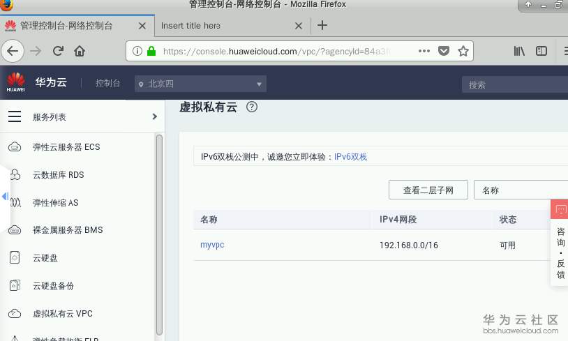Go back with the browser back arrow

click(13, 51)
